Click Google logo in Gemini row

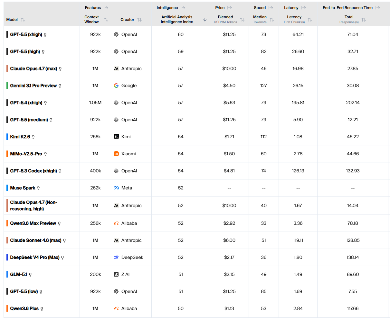pos(116,86)
